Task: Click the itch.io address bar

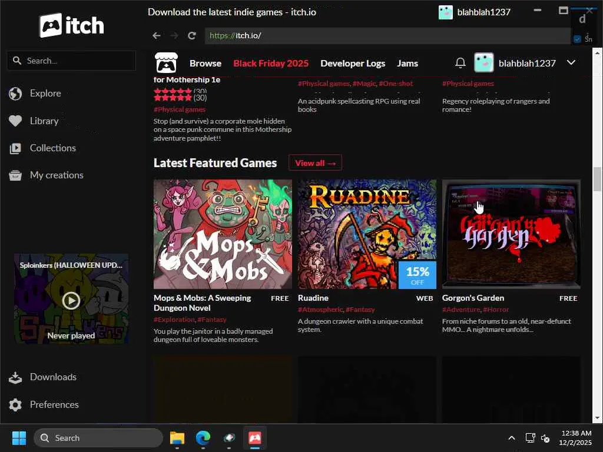Action: [x=387, y=36]
